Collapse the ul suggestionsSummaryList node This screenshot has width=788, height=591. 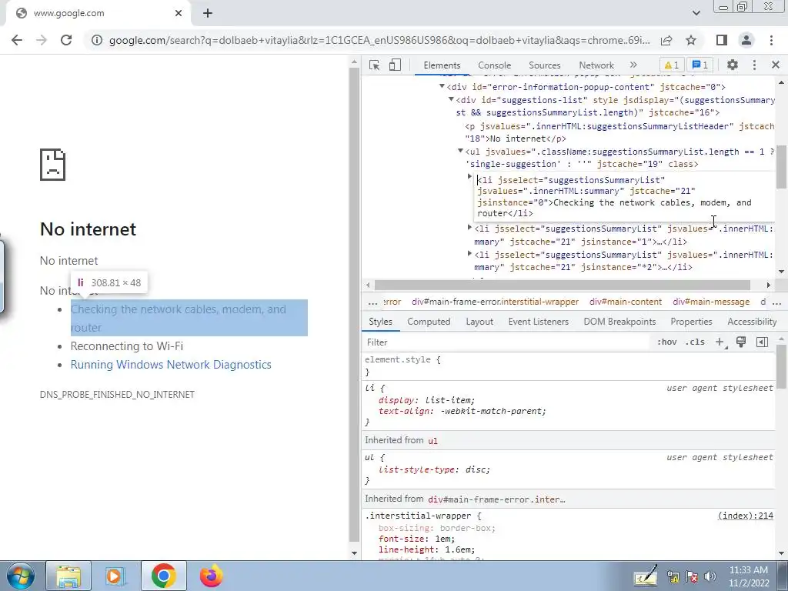[x=460, y=151]
